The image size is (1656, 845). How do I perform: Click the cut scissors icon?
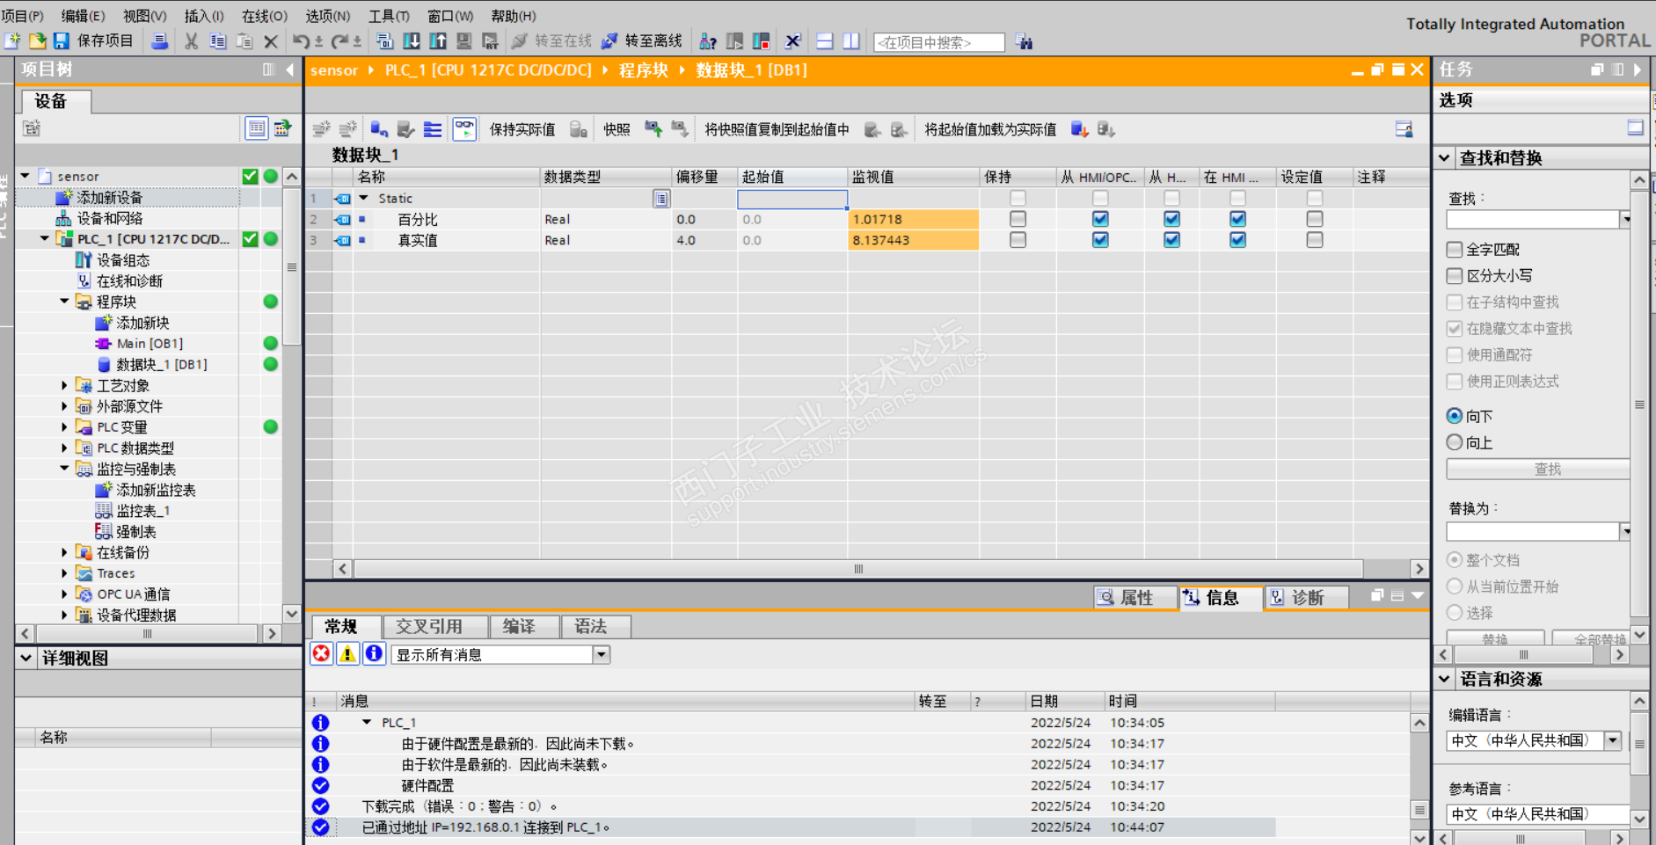point(191,41)
